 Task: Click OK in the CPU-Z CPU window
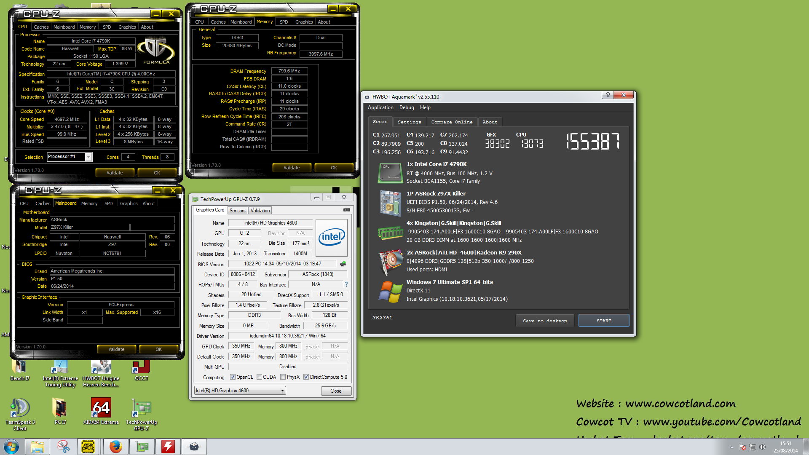tap(157, 173)
